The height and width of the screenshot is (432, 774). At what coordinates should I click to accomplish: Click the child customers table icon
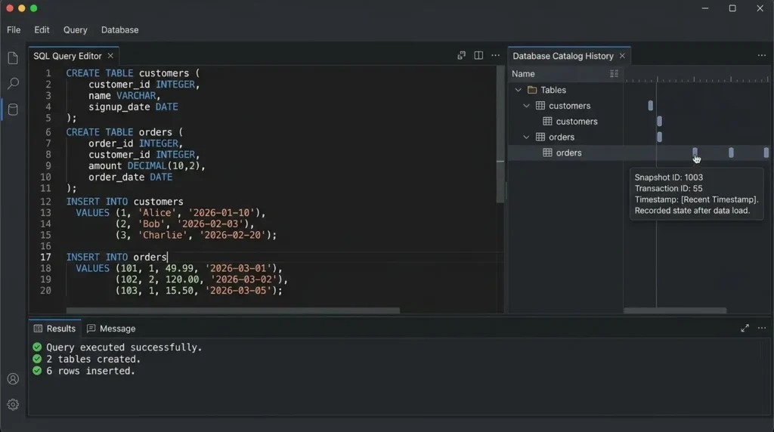[547, 122]
